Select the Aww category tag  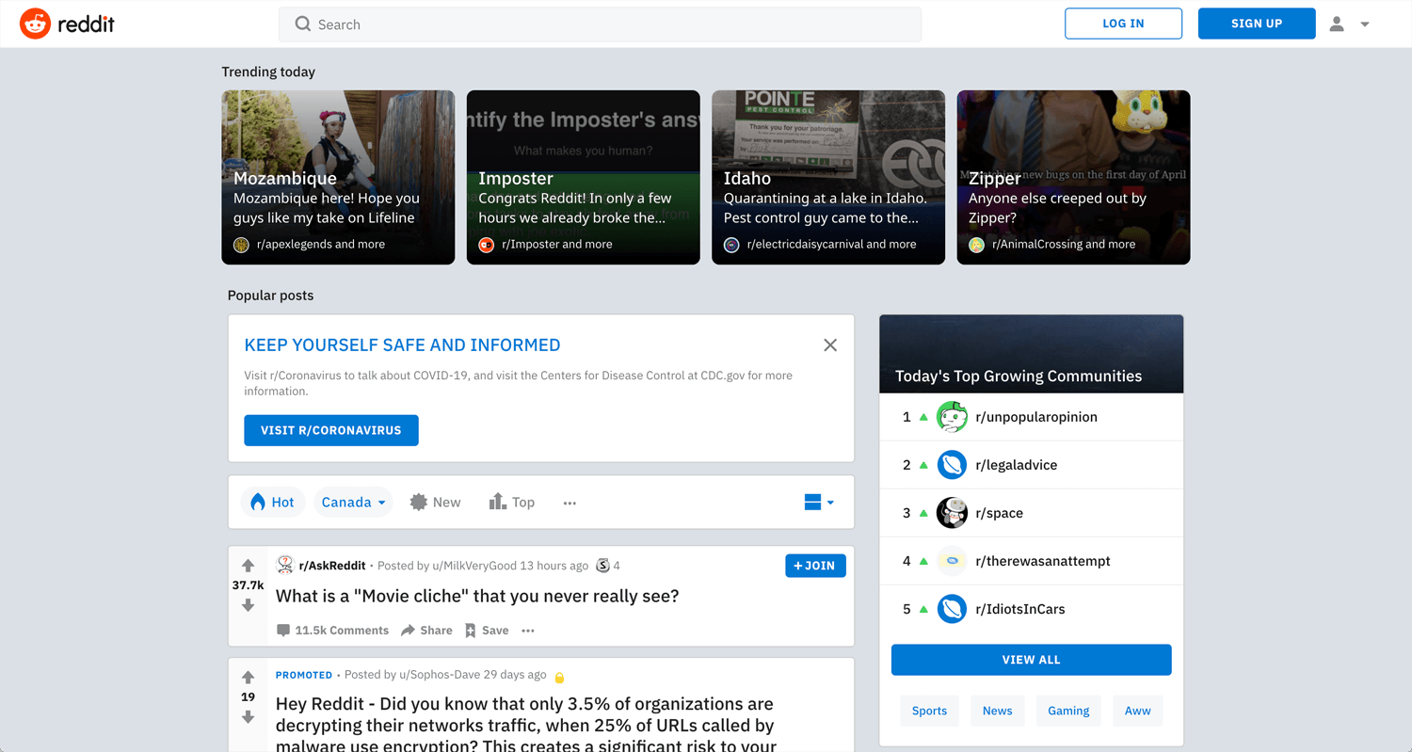click(1137, 711)
